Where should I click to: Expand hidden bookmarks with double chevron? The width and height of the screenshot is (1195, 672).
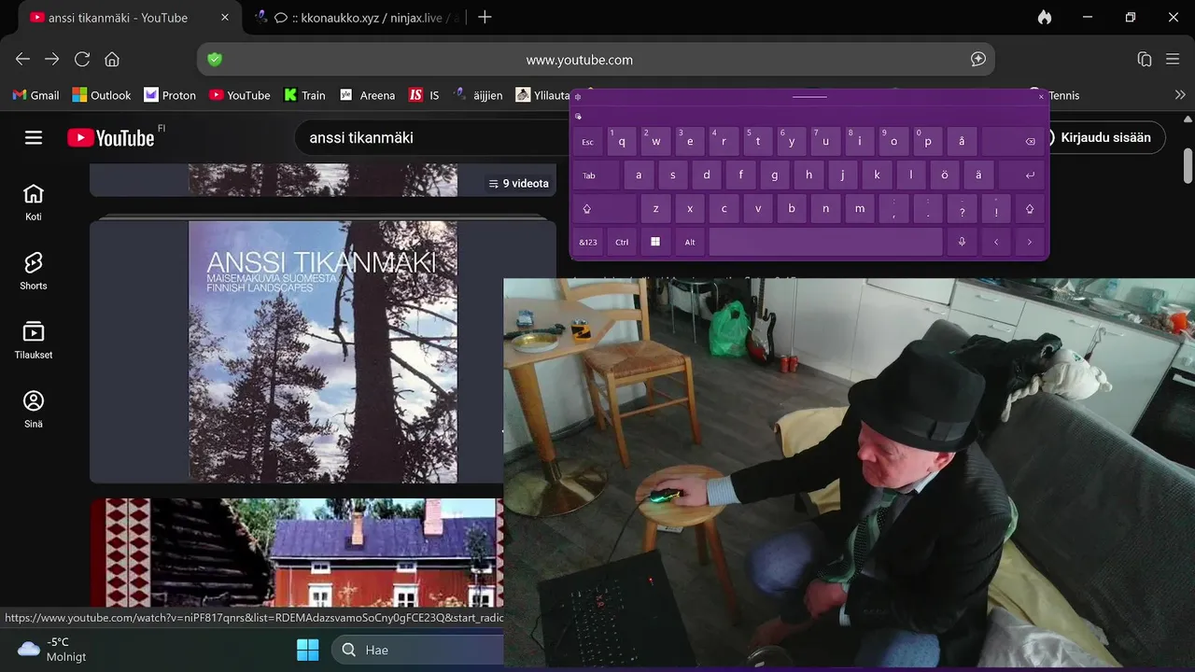click(x=1180, y=95)
